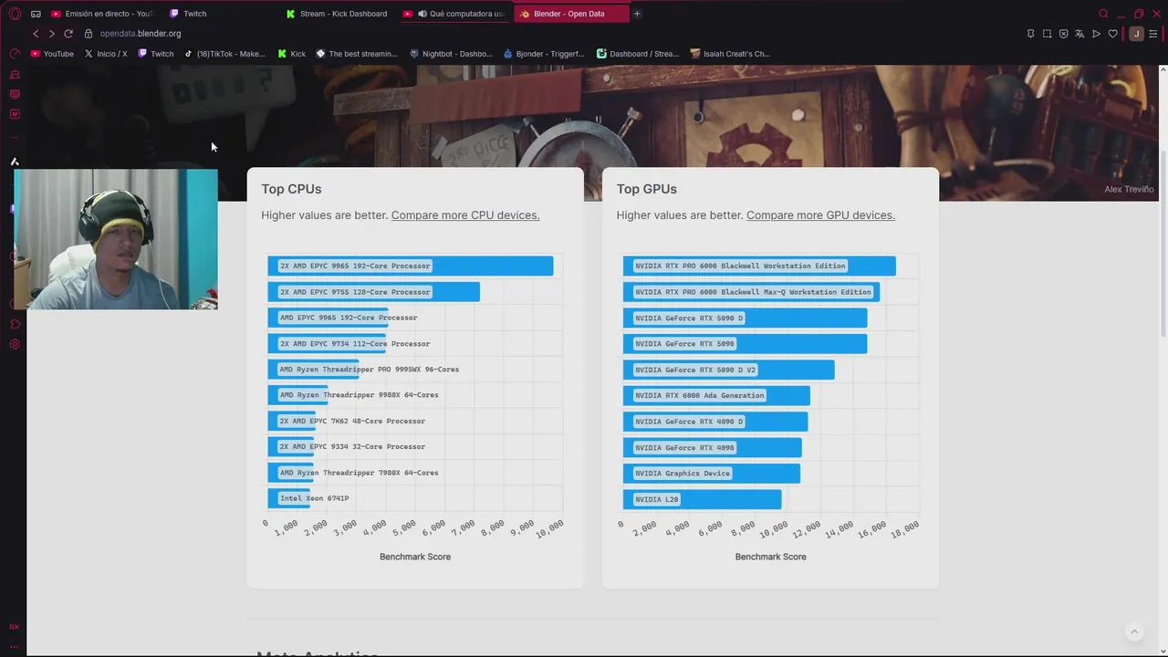1168x657 pixels.
Task: Open the white Aria AI sidebar icon
Action: [x=15, y=162]
